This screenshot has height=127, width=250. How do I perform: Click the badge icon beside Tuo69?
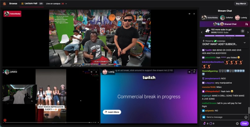203,50
